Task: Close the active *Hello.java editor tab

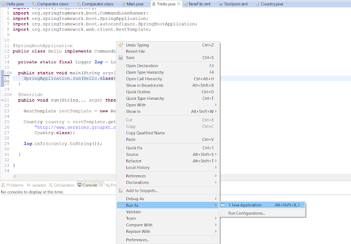Action: tap(179, 4)
